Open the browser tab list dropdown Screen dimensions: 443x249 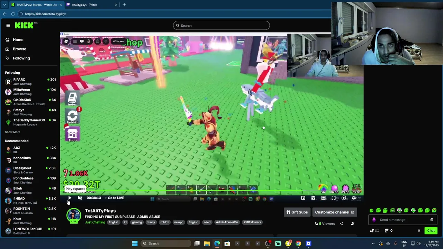coord(4,5)
